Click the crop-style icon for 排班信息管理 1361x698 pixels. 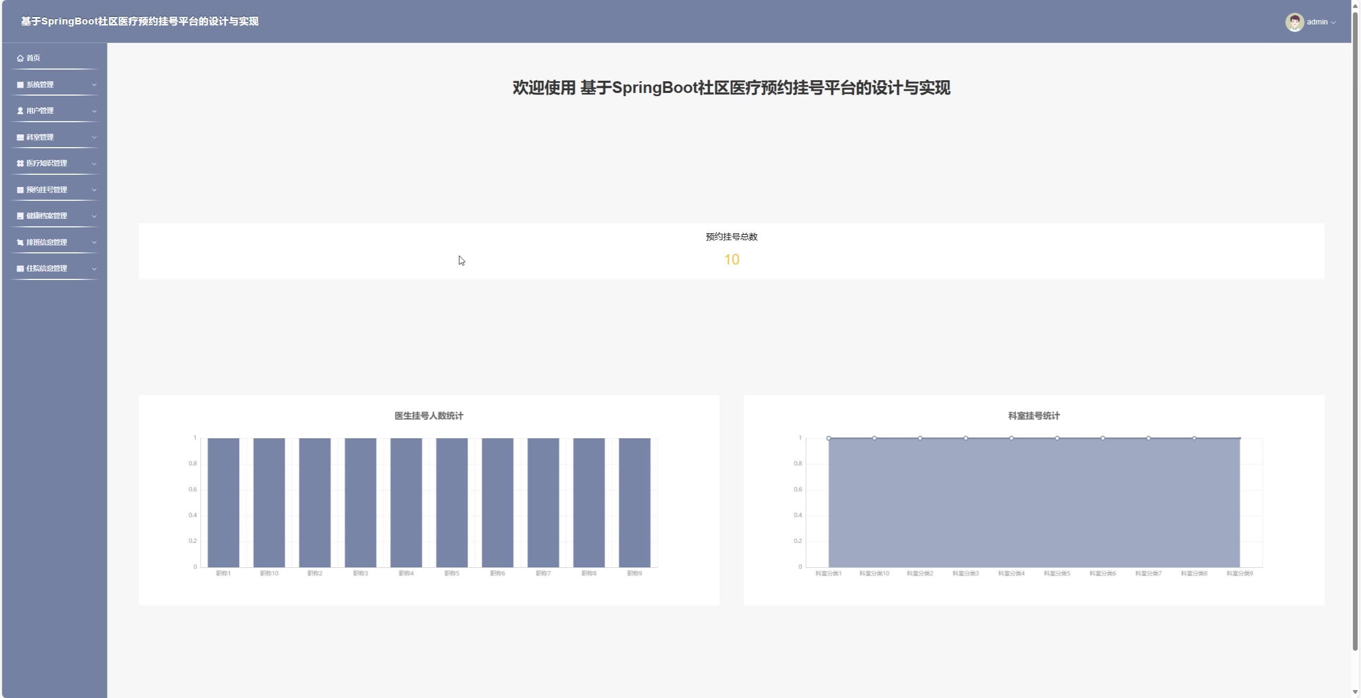20,242
